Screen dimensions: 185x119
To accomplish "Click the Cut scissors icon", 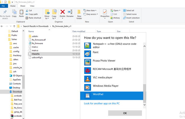I will point(27,10).
